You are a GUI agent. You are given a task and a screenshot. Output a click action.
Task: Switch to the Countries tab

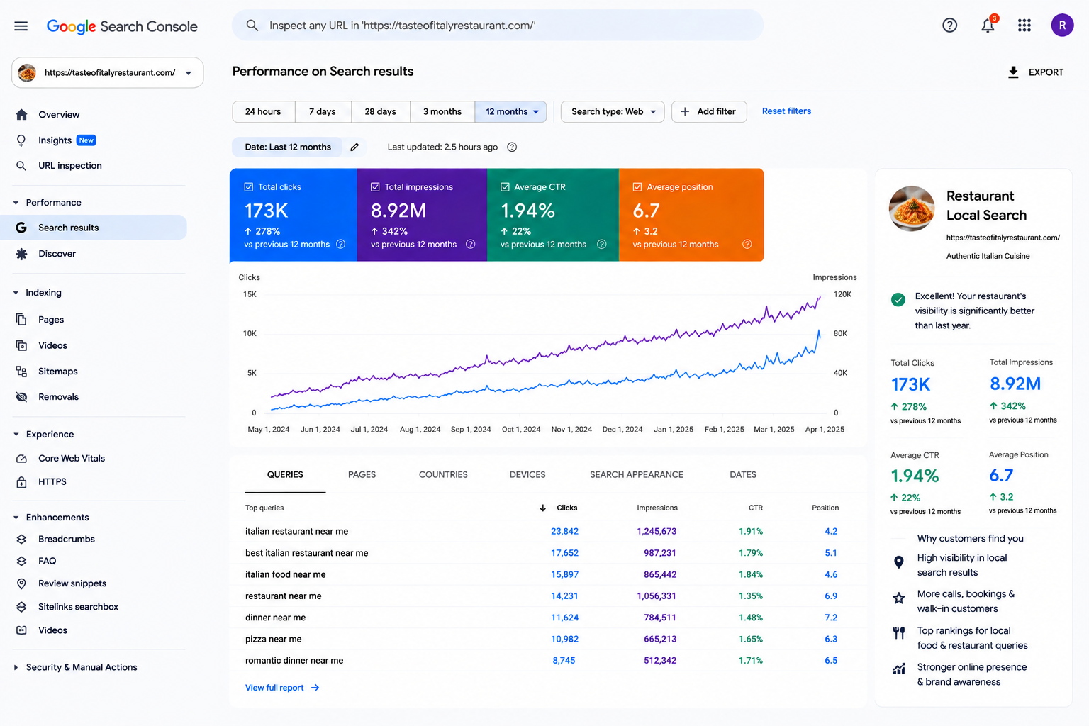[443, 475]
